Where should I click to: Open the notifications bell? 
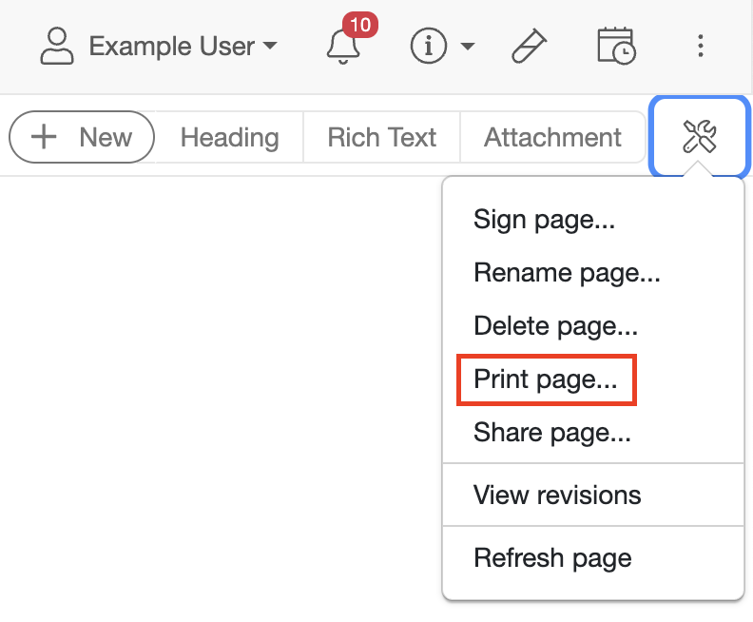point(343,47)
